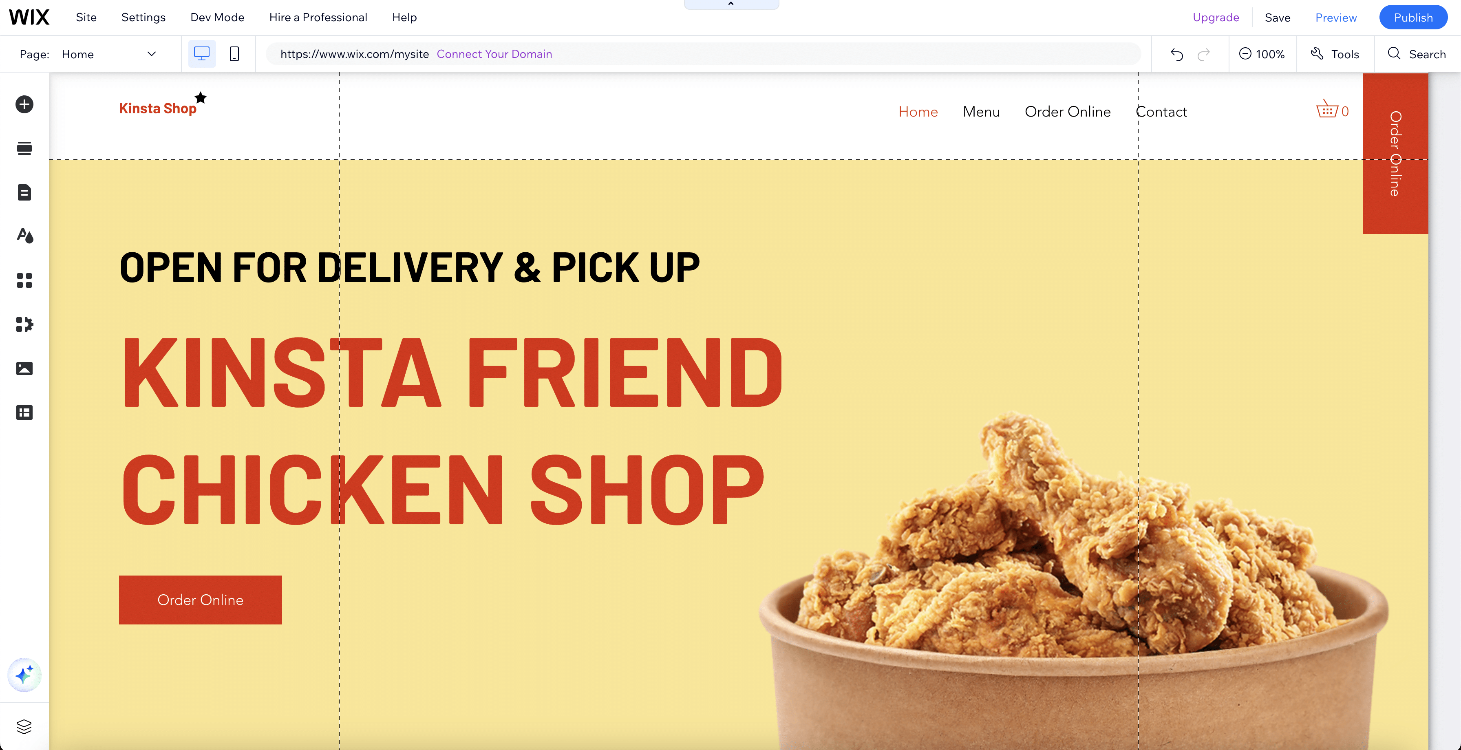This screenshot has height=750, width=1461.
Task: Toggle mobile view editor mode
Action: click(234, 53)
